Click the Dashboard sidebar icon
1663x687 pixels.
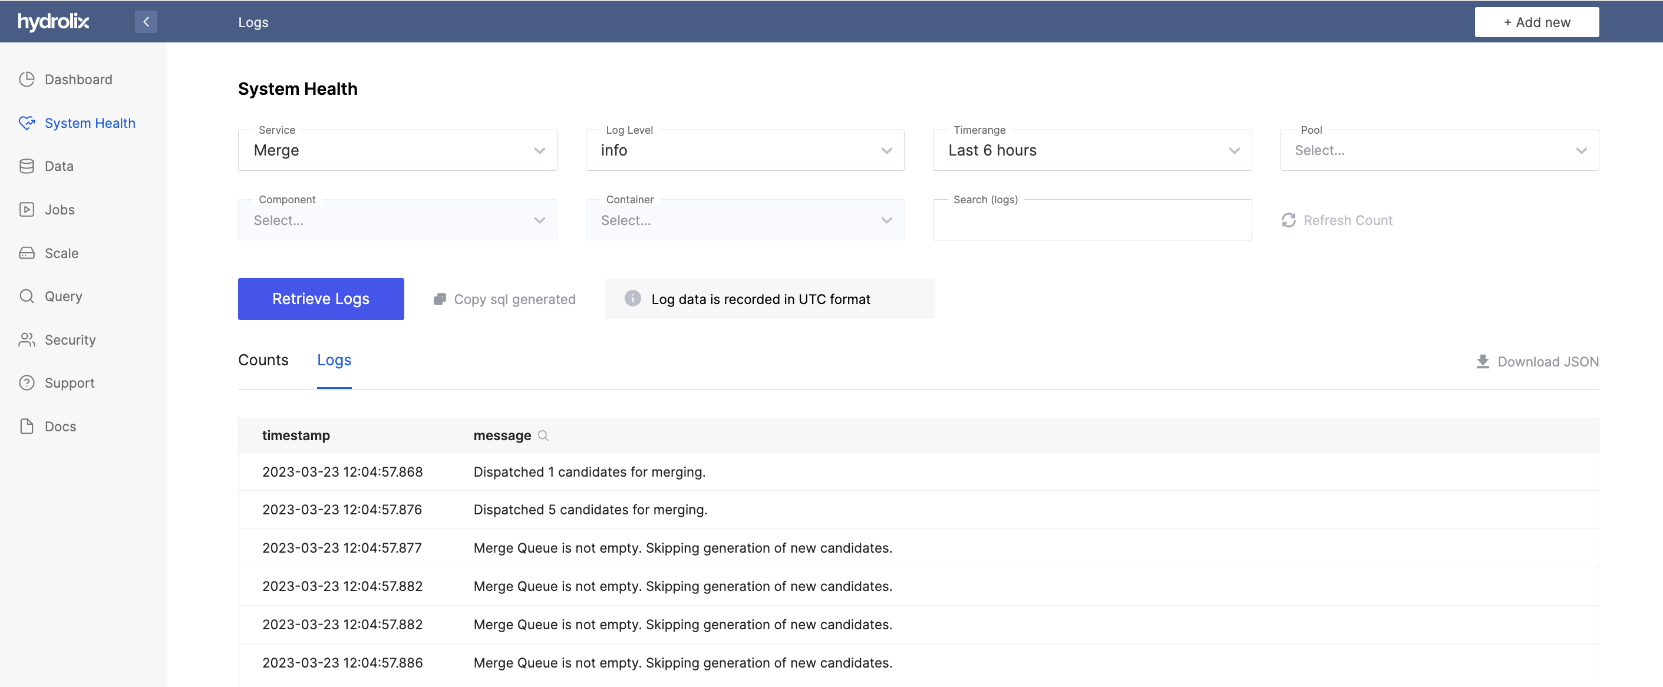tap(29, 78)
